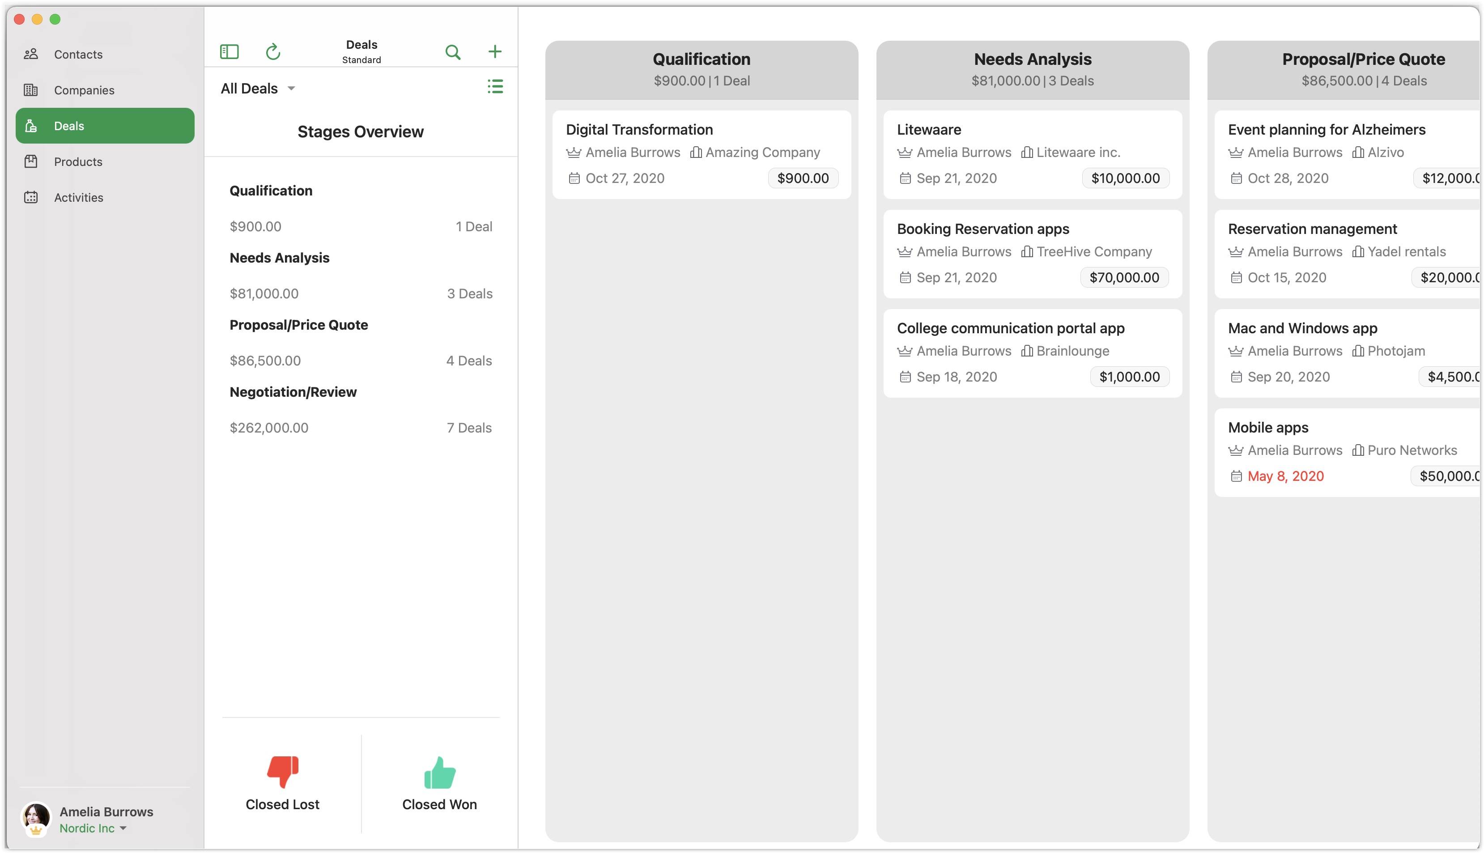Click the refresh deals icon
The width and height of the screenshot is (1484, 853).
tap(273, 51)
